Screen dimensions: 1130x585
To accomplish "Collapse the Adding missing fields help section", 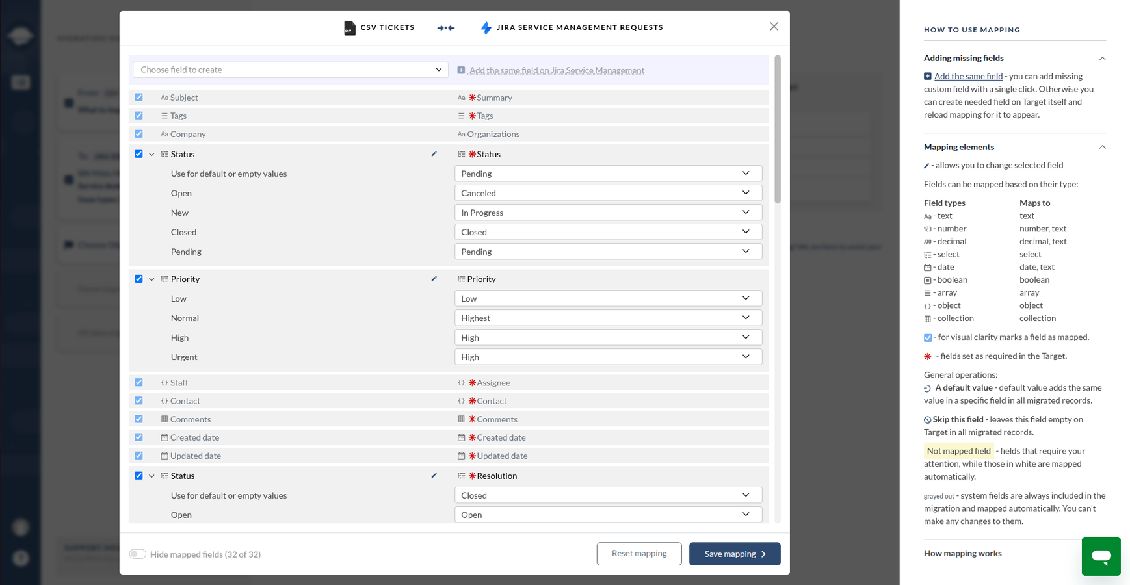I will [x=1102, y=58].
